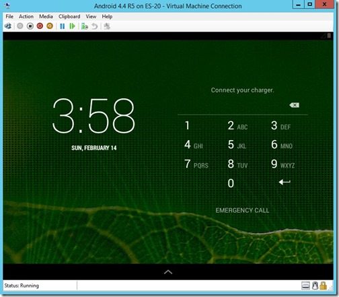Click the Ctrl+Alt+Del toolbar icon
The image size is (339, 297).
(x=8, y=26)
